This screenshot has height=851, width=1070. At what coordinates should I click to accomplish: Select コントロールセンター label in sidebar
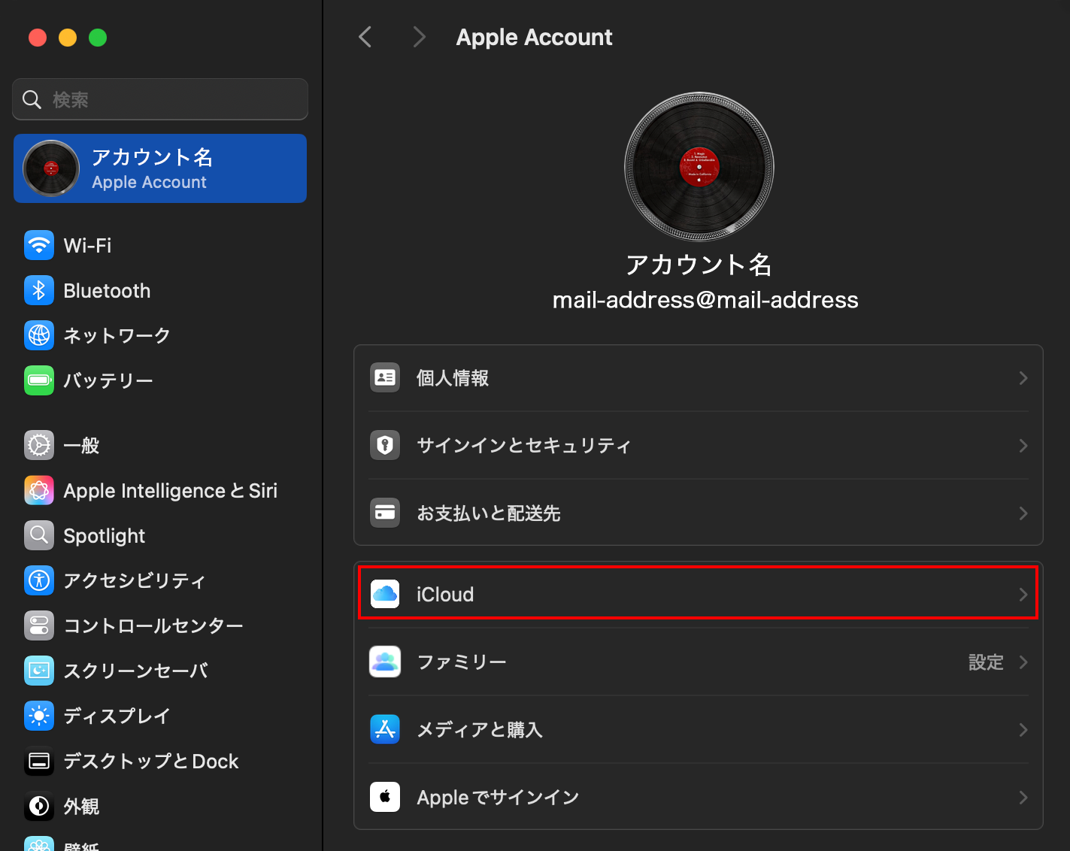click(153, 626)
